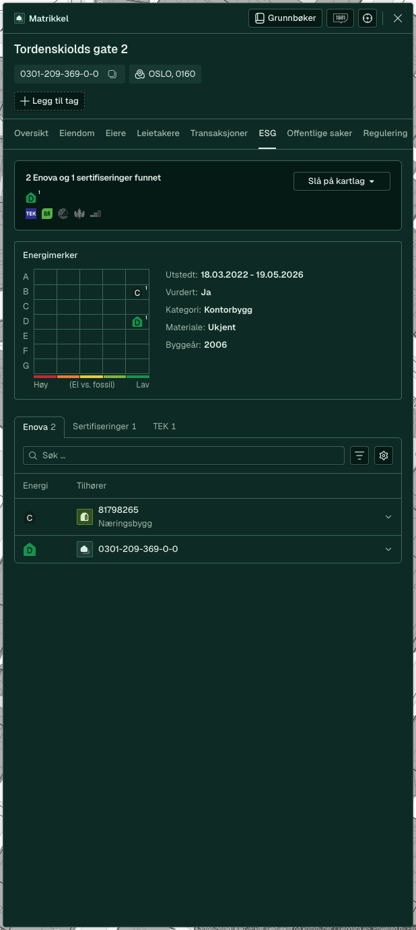
Task: Open the Slå på kartlag dropdown
Action: pos(342,181)
